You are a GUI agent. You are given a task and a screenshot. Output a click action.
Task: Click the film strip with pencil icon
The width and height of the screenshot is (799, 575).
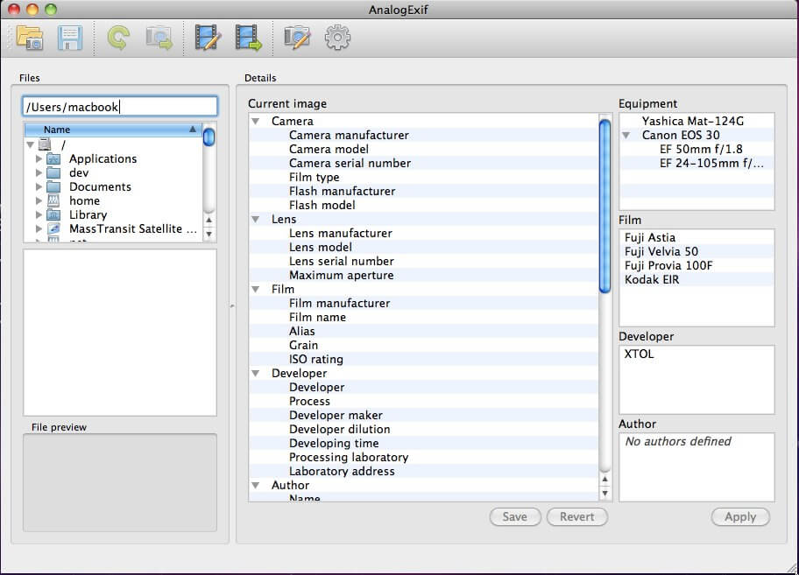[208, 38]
